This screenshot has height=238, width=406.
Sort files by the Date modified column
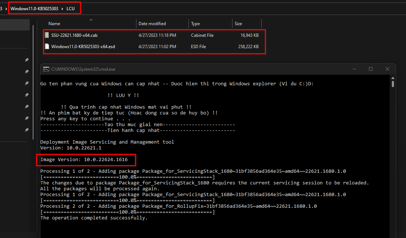[152, 24]
